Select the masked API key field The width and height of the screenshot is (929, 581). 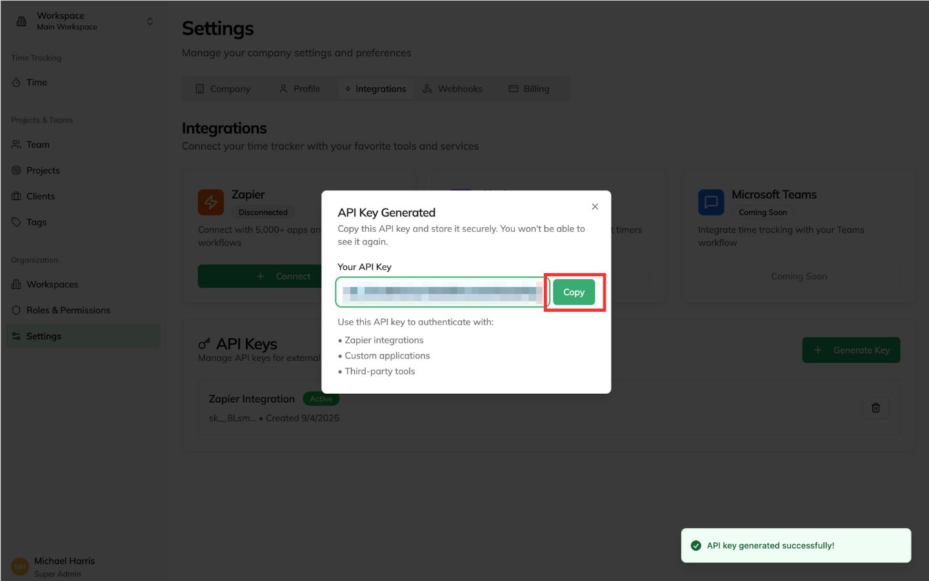(x=441, y=292)
